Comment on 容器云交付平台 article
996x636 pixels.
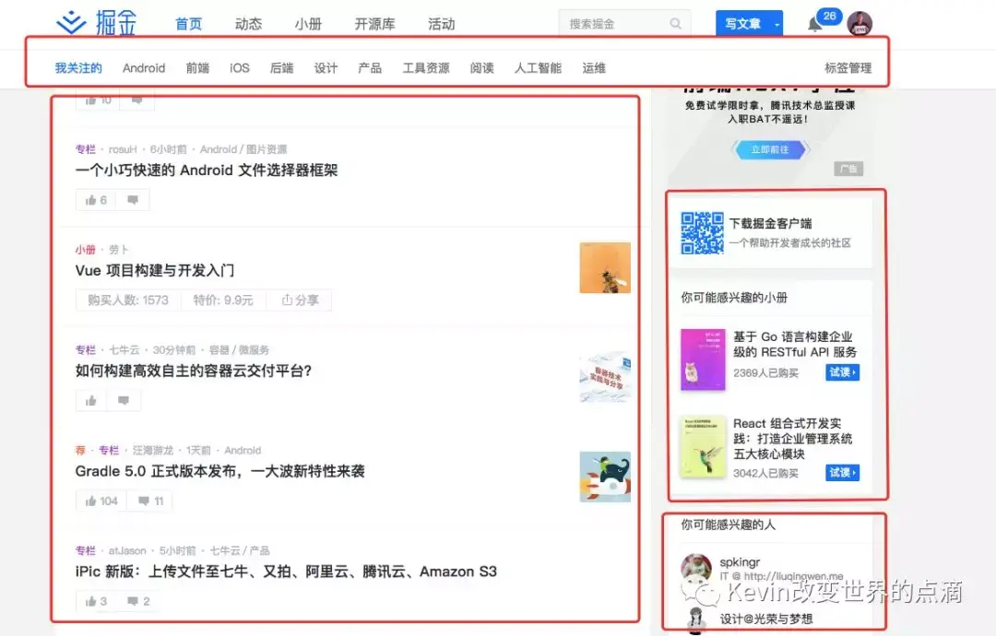click(124, 401)
